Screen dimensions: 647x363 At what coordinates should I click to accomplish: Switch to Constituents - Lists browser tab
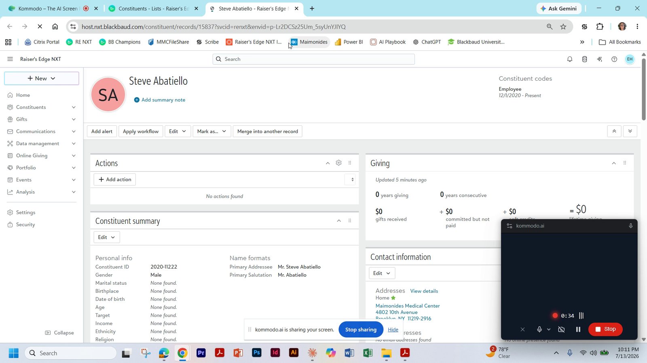(x=153, y=8)
